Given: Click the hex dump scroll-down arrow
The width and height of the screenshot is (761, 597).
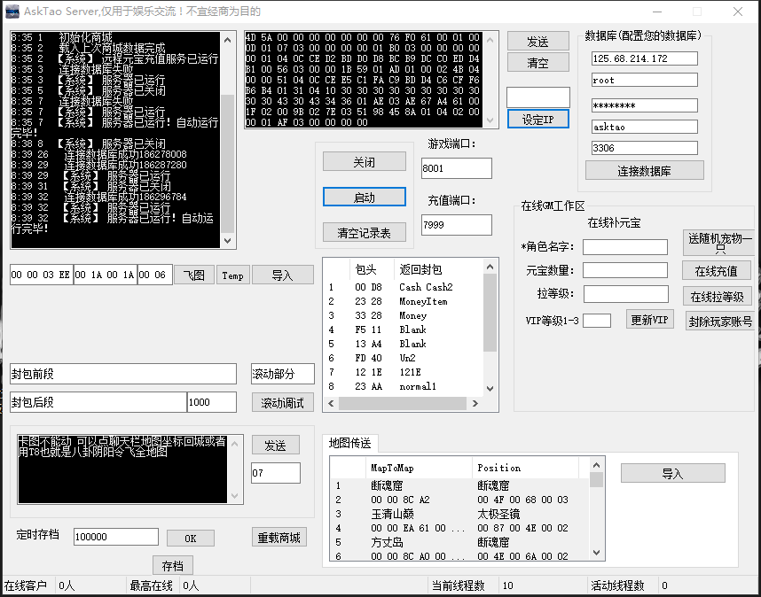Looking at the screenshot, I should click(490, 120).
